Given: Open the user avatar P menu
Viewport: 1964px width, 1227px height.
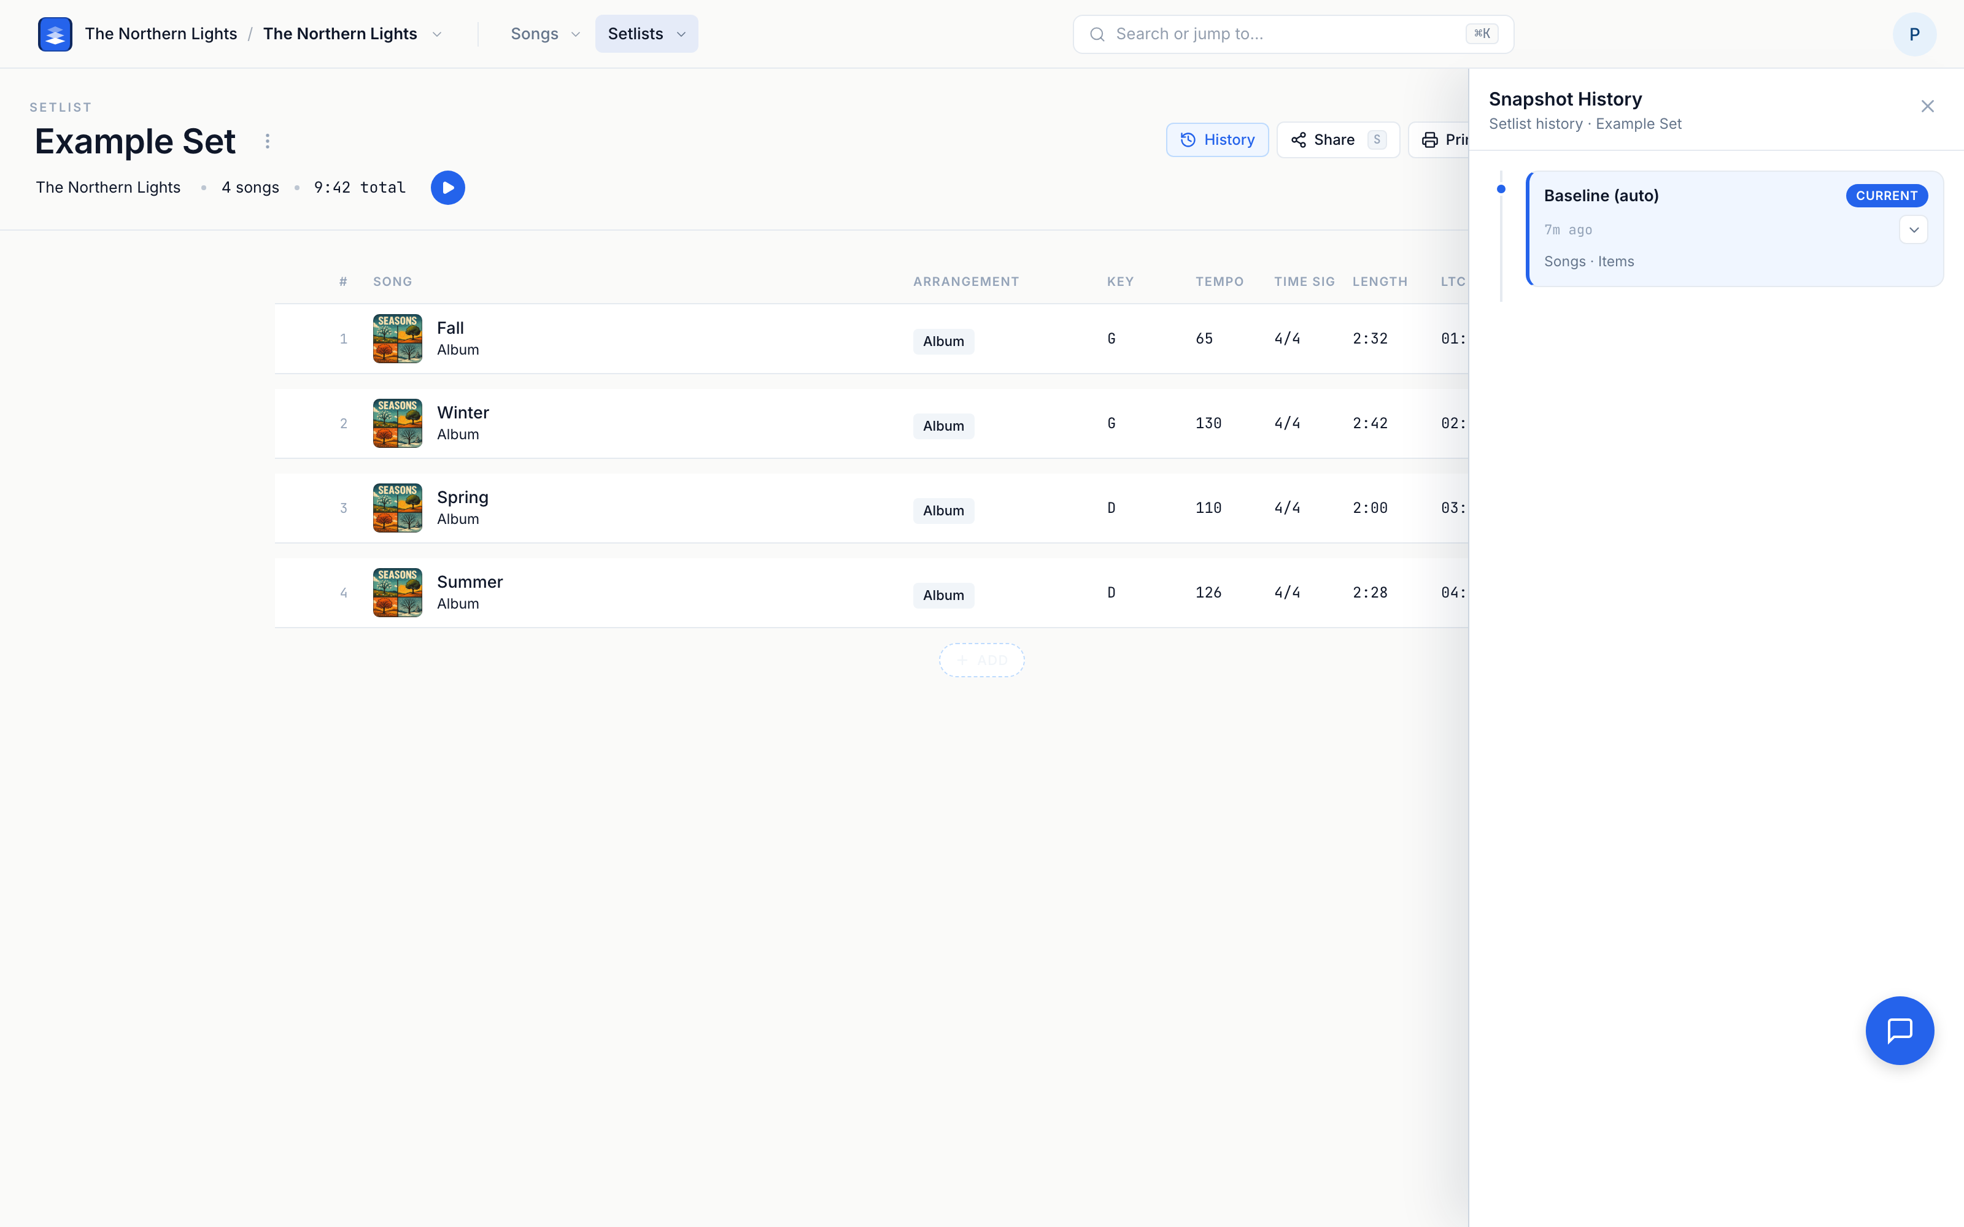Looking at the screenshot, I should tap(1914, 34).
